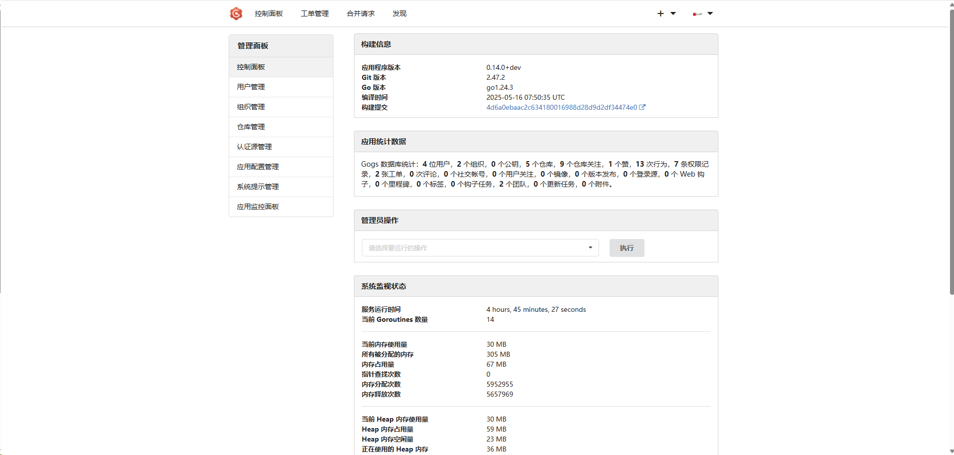The width and height of the screenshot is (954, 455).
Task: Open 合并请求 in top navigation
Action: pos(360,13)
